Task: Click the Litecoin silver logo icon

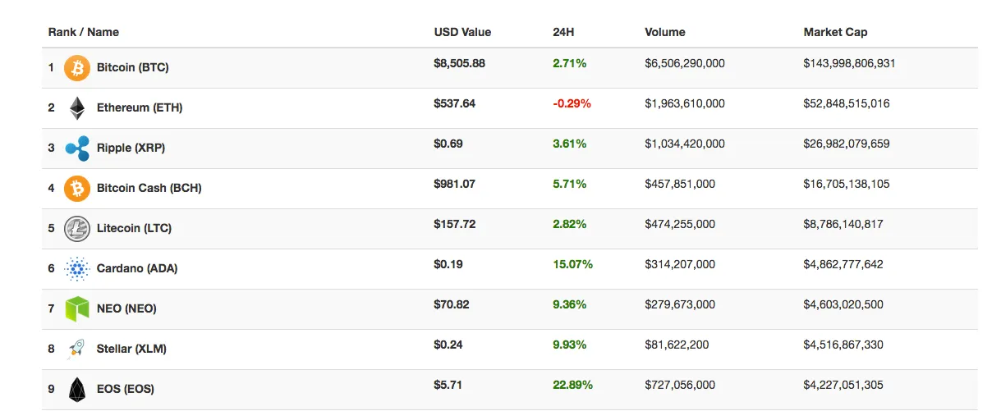Action: coord(77,228)
